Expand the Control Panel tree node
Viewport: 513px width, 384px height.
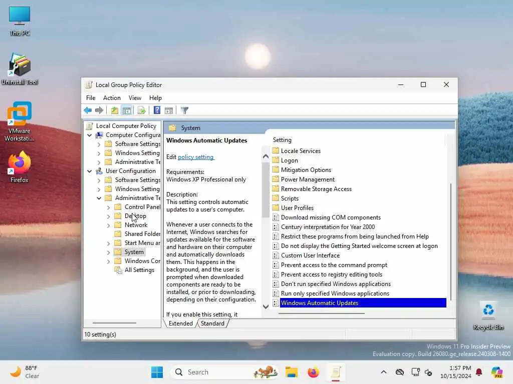click(x=108, y=207)
